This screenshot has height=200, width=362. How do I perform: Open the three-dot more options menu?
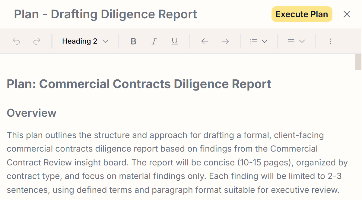click(330, 41)
